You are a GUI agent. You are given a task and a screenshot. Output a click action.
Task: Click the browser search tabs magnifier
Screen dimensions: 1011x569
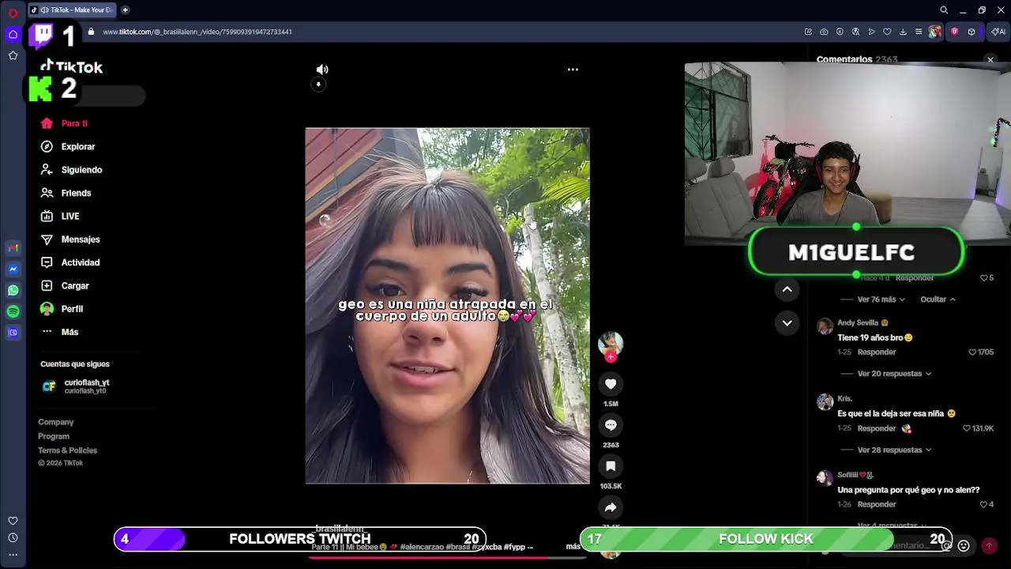[x=944, y=10]
